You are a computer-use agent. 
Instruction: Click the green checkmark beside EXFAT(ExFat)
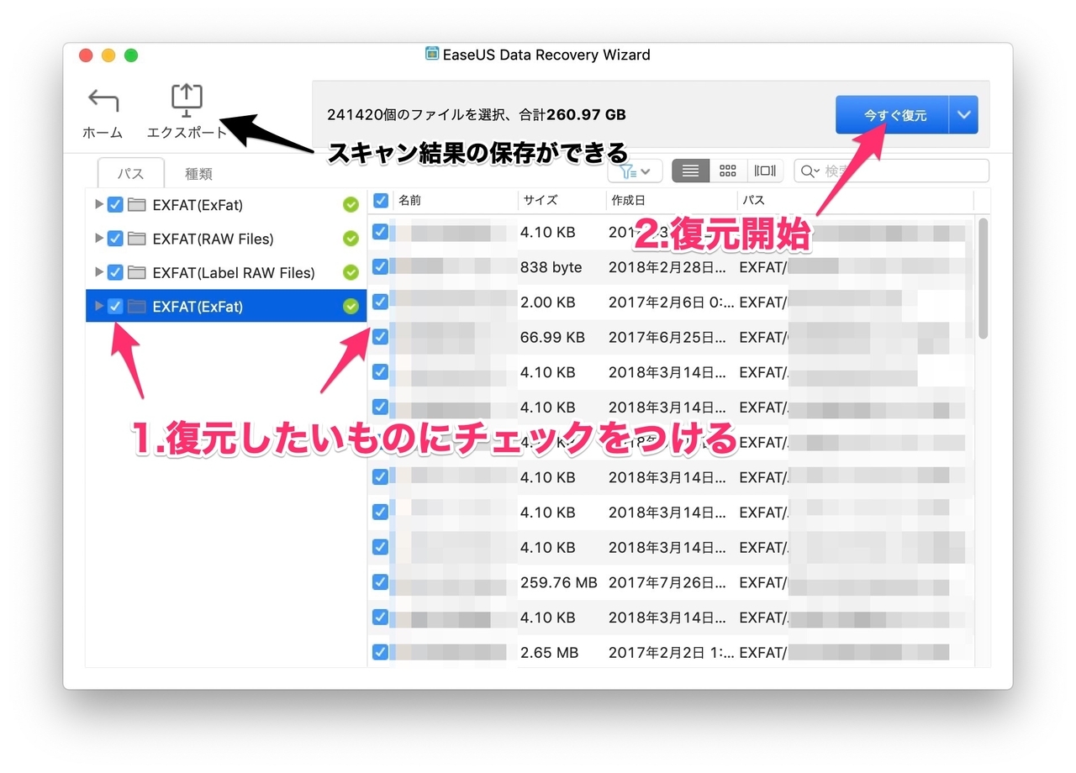click(x=351, y=204)
